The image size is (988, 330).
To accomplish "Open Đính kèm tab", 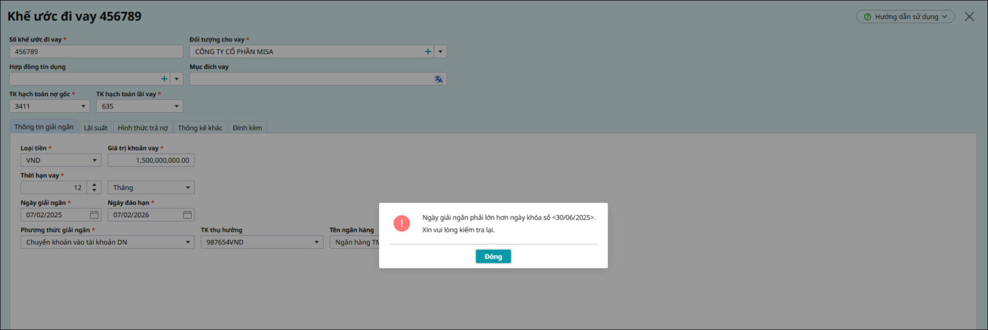I will [x=247, y=128].
